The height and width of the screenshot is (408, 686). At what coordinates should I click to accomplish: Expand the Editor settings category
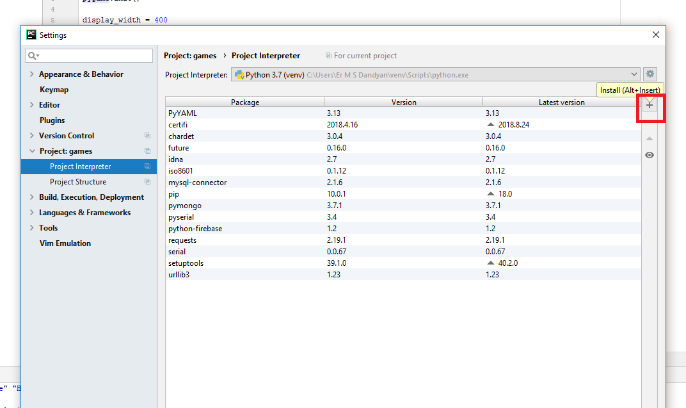31,104
